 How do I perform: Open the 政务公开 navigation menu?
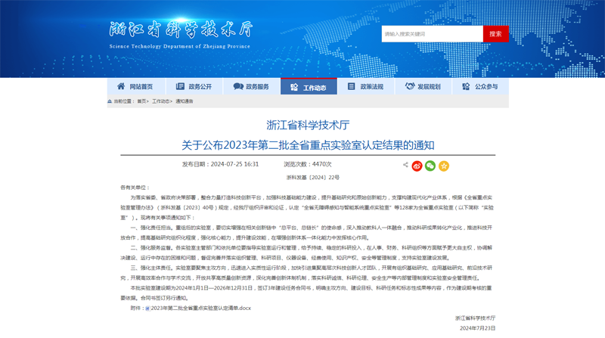coord(194,87)
